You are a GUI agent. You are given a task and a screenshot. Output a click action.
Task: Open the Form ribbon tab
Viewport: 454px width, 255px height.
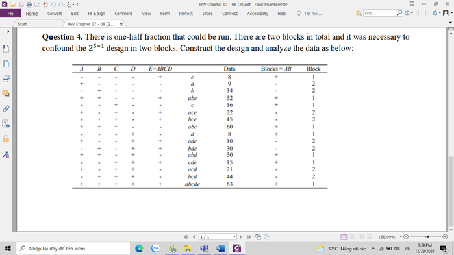coord(165,13)
